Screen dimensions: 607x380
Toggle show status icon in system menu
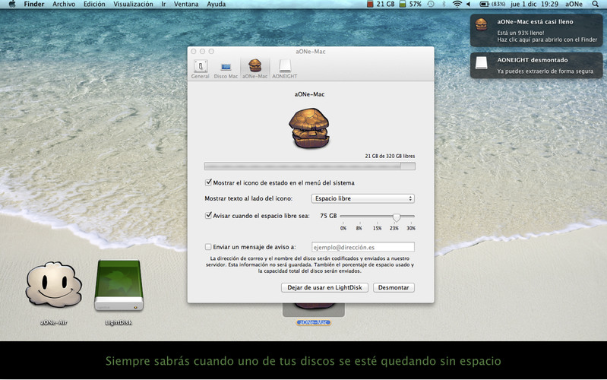click(208, 182)
